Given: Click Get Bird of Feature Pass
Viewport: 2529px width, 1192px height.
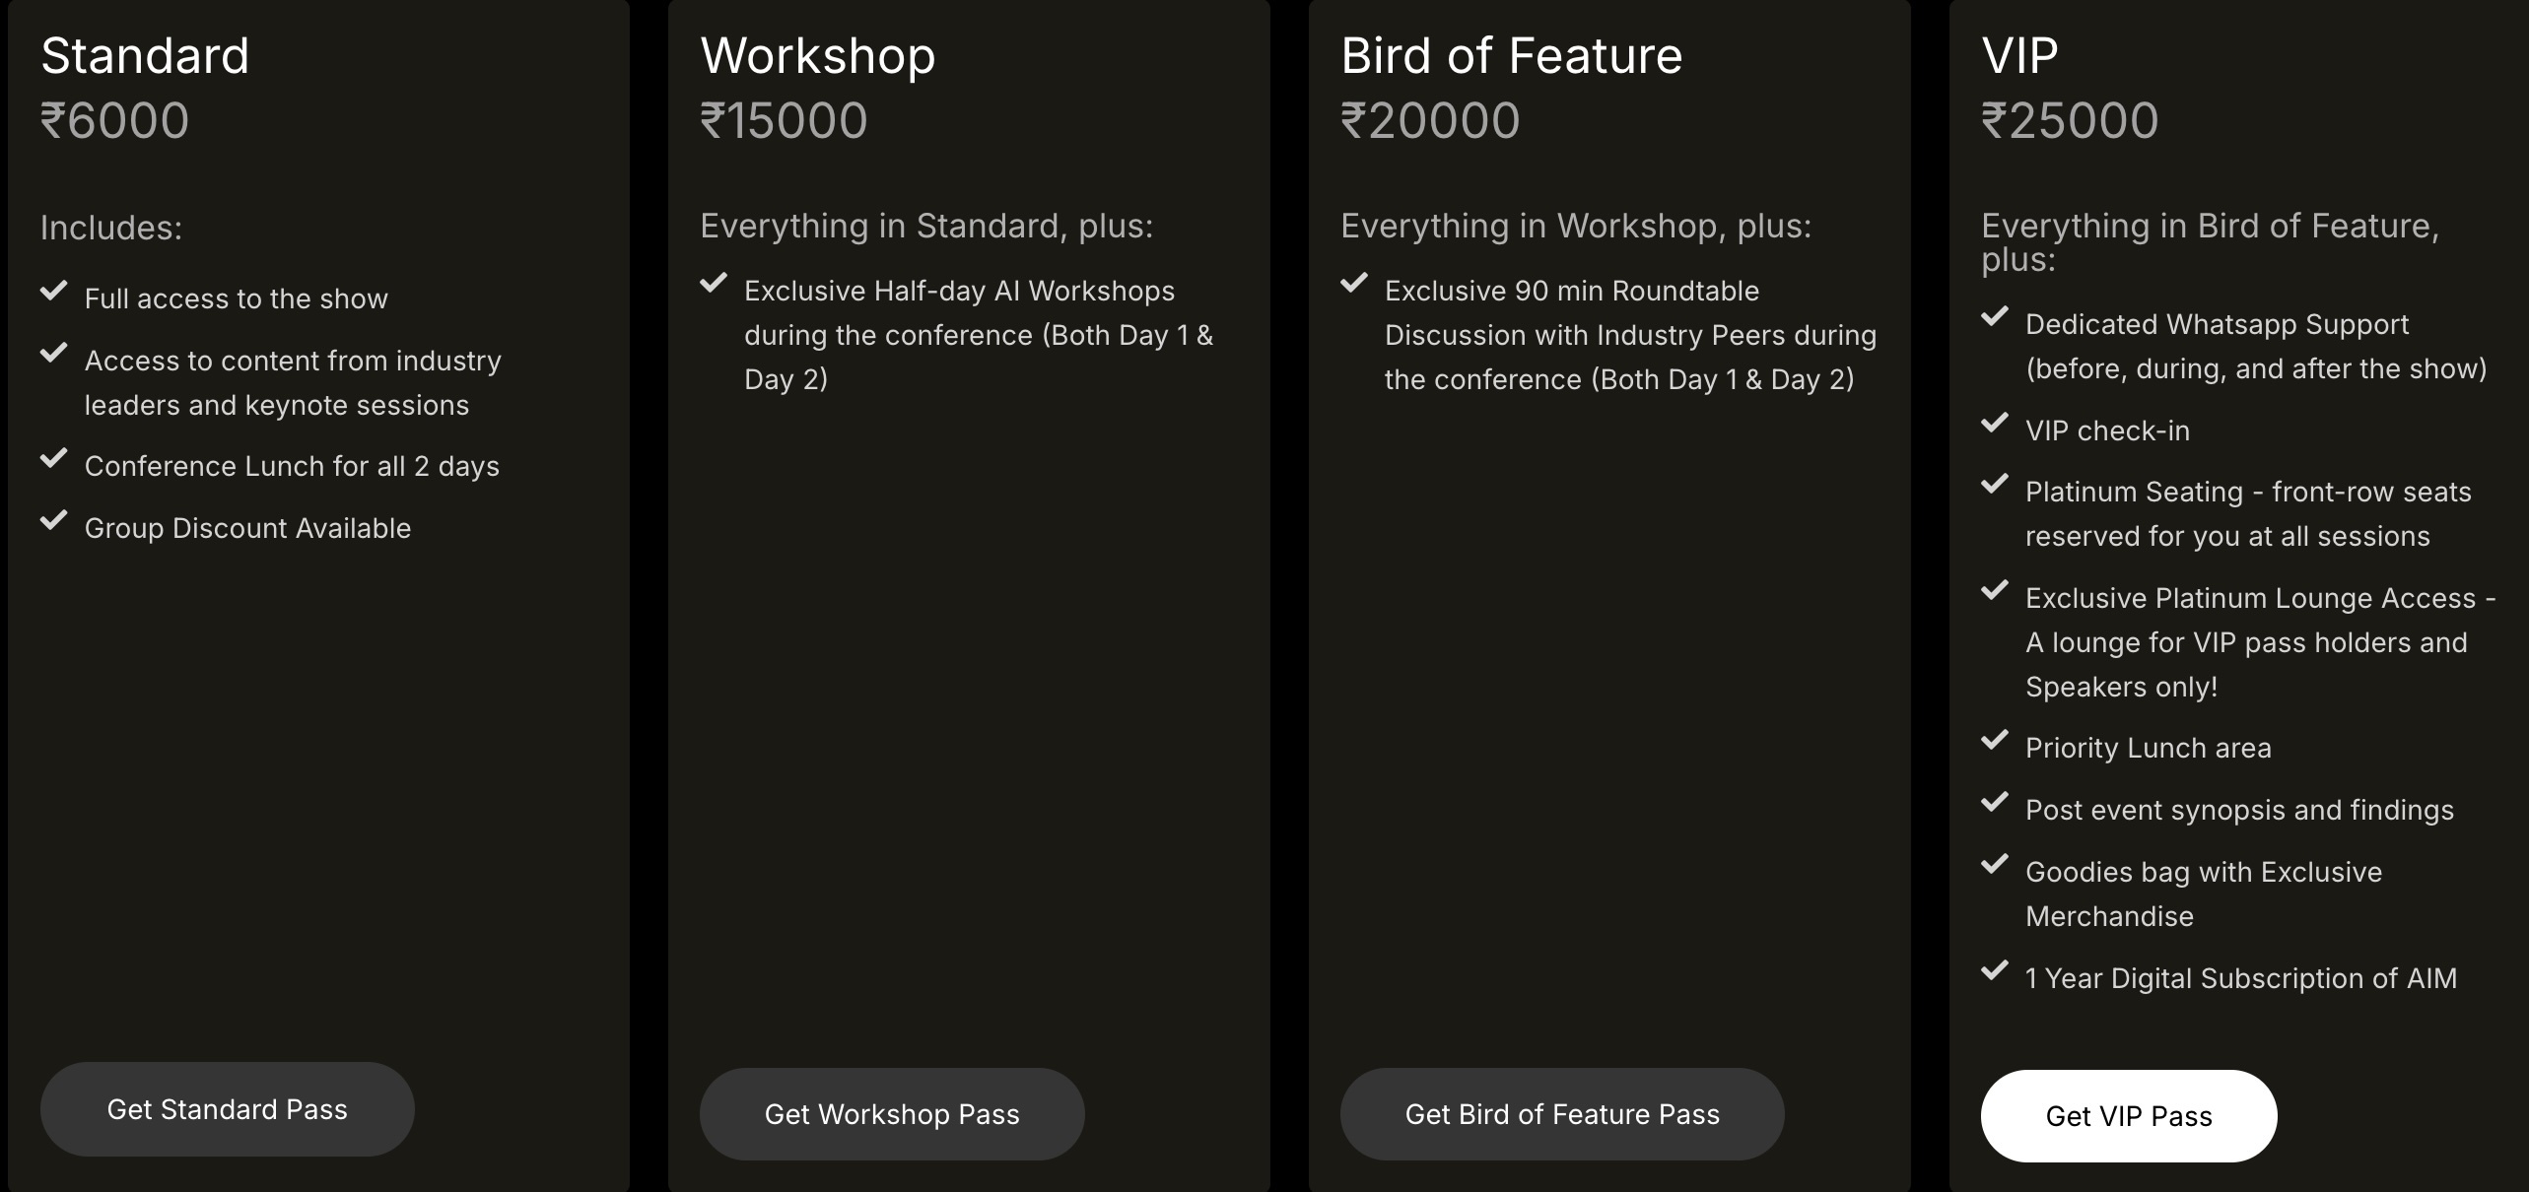Looking at the screenshot, I should (1561, 1114).
